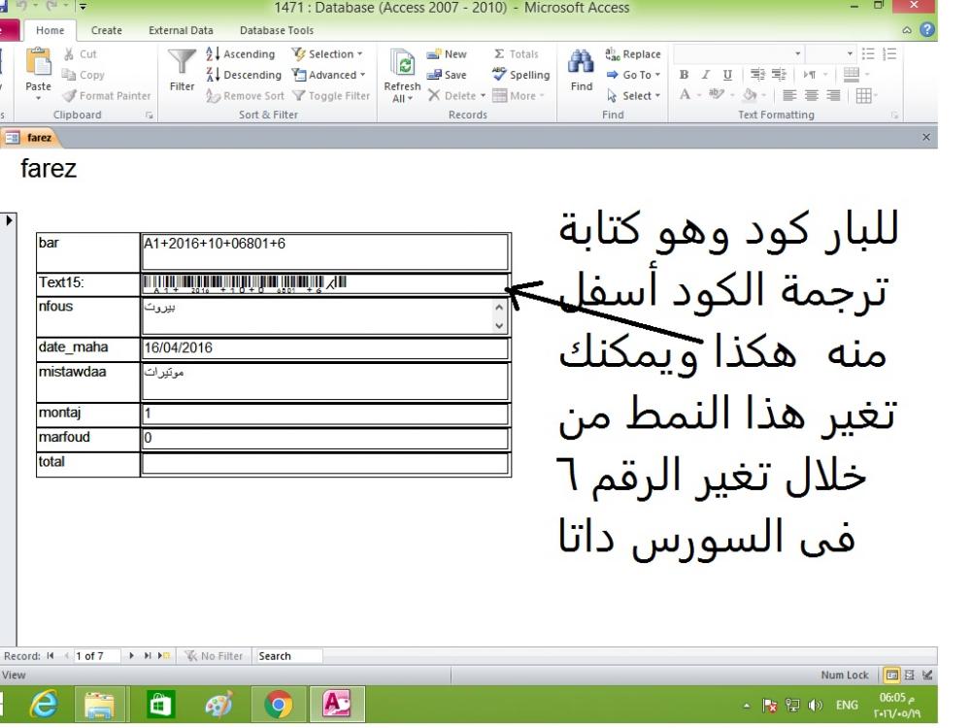Align text left
Image resolution: width=971 pixels, height=728 pixels.
788,95
